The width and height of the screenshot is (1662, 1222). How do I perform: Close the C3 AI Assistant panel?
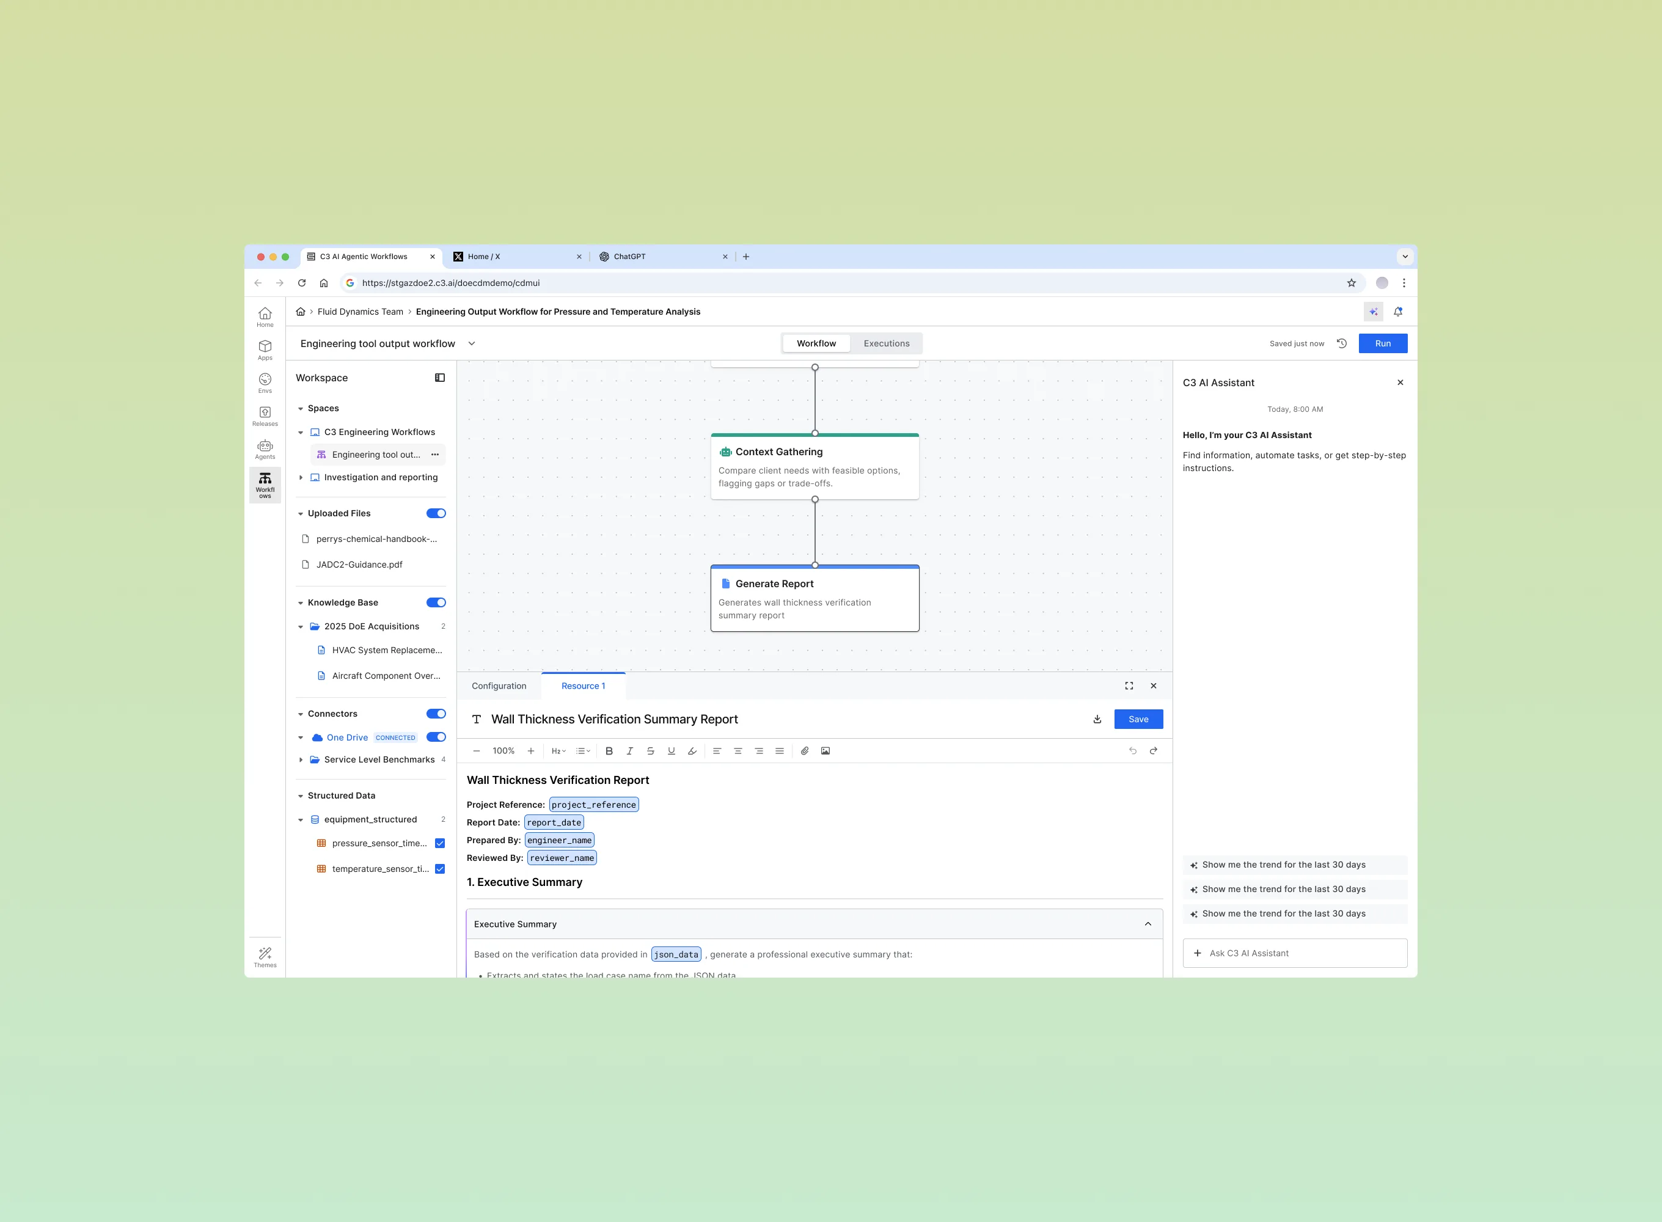1399,382
